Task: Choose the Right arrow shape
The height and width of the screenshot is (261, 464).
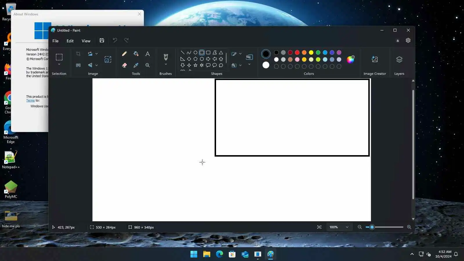Action: 208,59
